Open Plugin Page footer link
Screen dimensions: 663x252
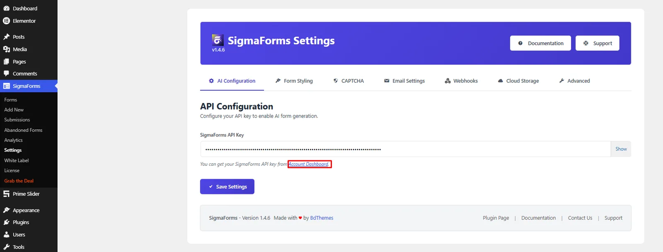496,218
